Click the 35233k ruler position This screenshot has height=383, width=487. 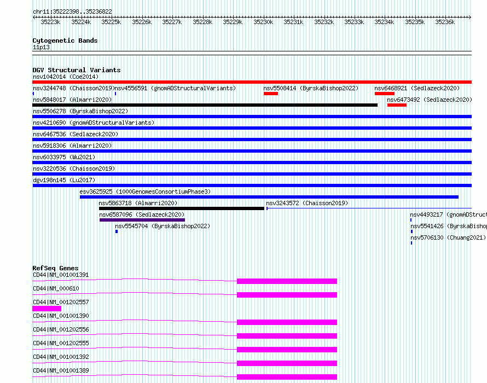[x=354, y=22]
